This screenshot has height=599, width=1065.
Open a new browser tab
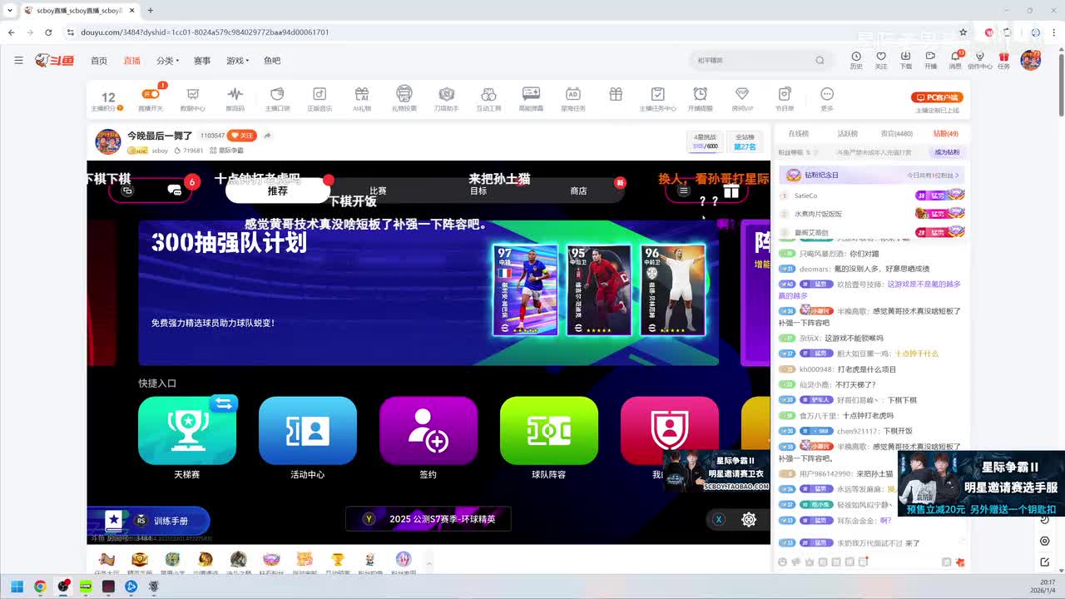tap(150, 11)
